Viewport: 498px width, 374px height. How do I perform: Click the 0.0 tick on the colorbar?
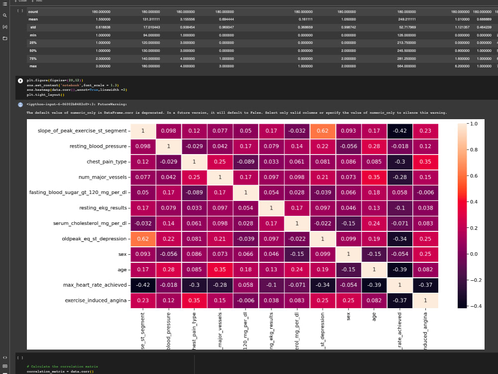tap(474, 254)
